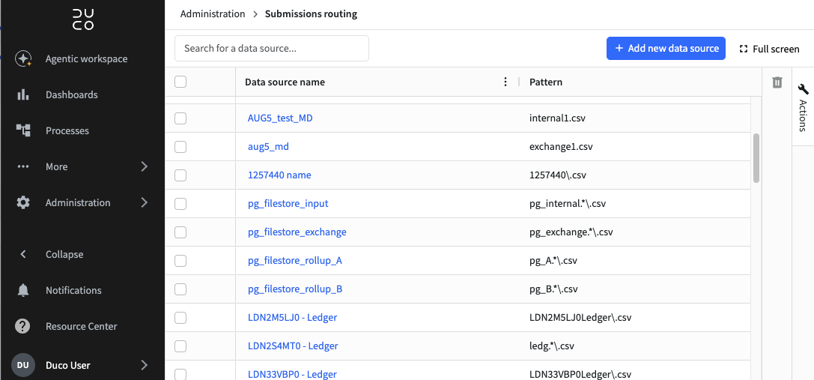The height and width of the screenshot is (380, 814).
Task: Click the Actions wrench icon
Action: (x=803, y=89)
